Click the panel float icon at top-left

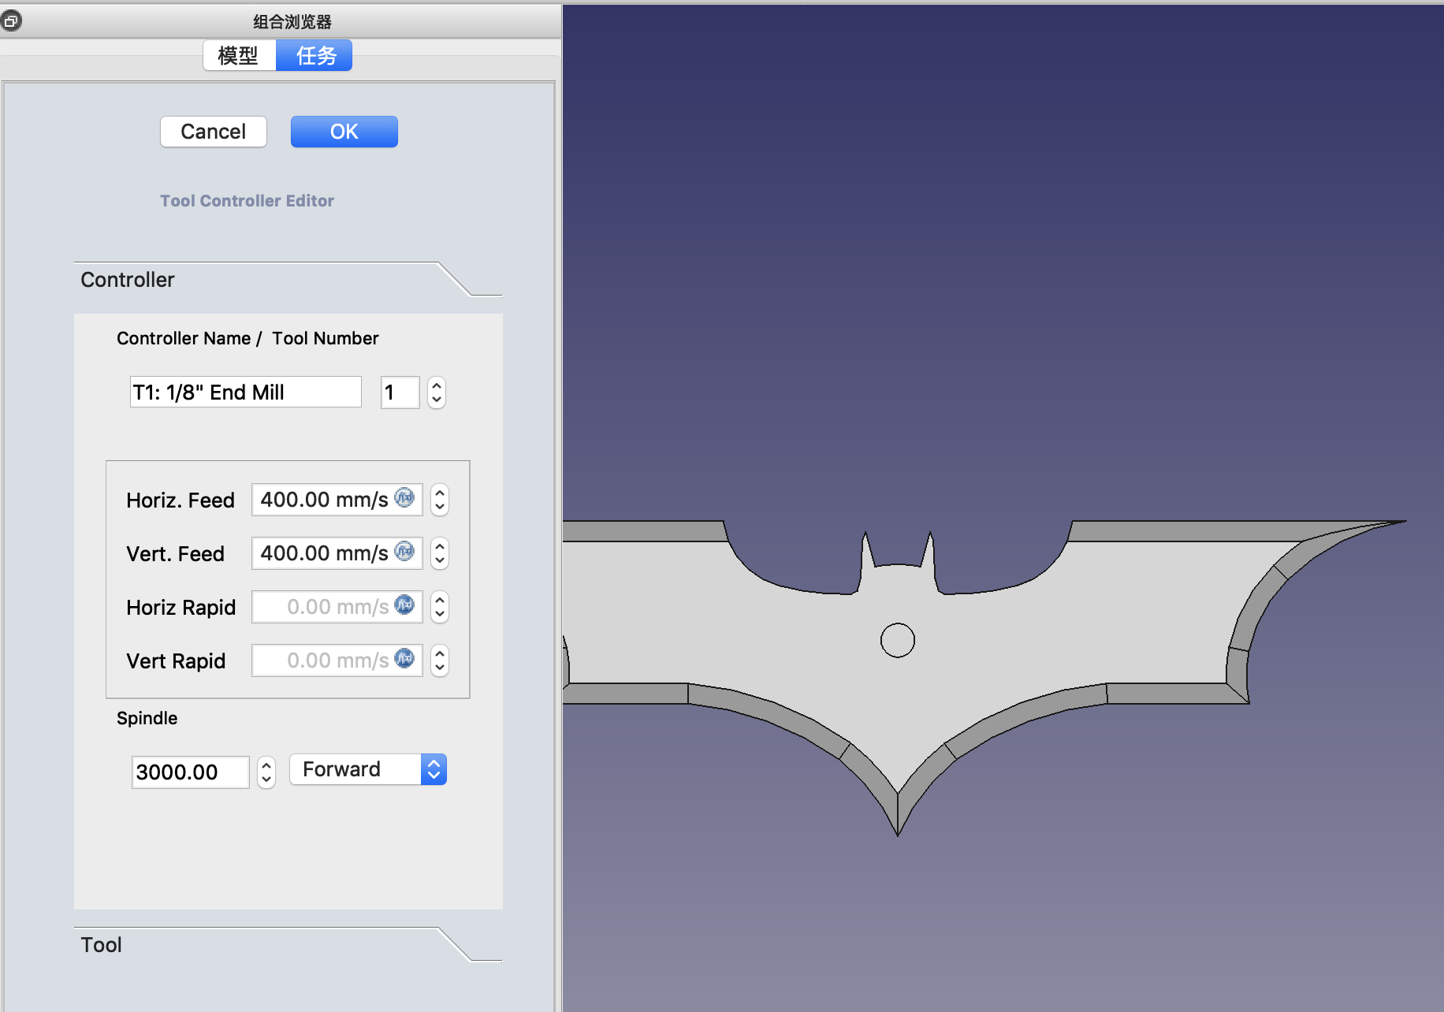(11, 21)
